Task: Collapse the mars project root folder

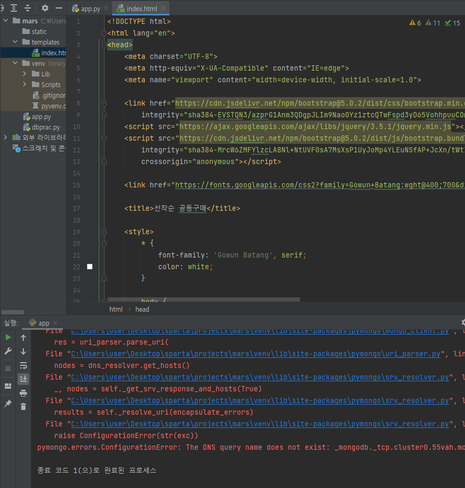Action: click(6, 21)
